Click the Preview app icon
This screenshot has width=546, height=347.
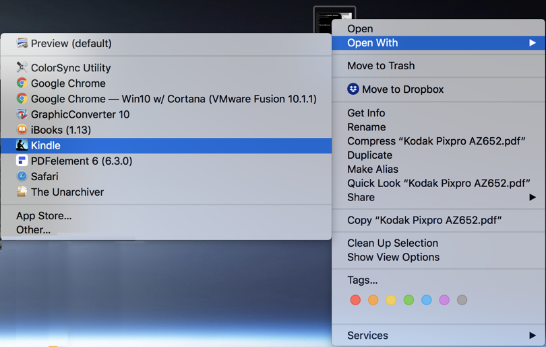(22, 44)
